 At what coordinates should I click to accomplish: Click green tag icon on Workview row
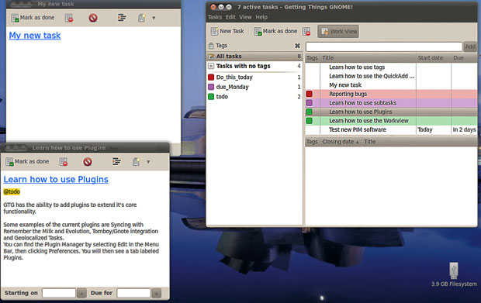[310, 121]
